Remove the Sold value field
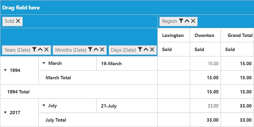The width and height of the screenshot is (254, 127). click(x=18, y=21)
